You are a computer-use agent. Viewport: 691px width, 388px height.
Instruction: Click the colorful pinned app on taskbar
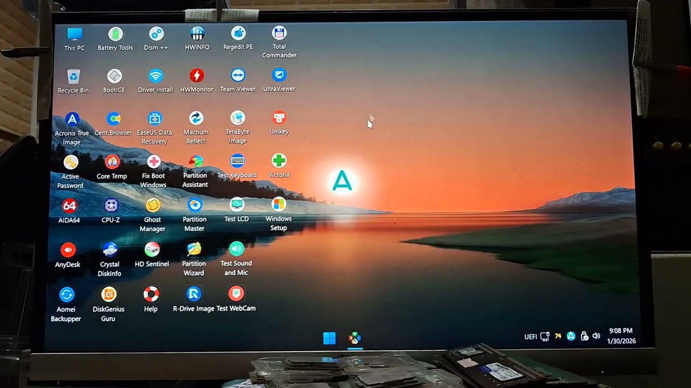(355, 338)
